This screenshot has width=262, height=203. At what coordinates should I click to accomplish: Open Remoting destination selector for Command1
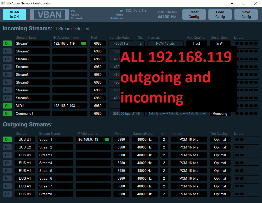coord(220,113)
